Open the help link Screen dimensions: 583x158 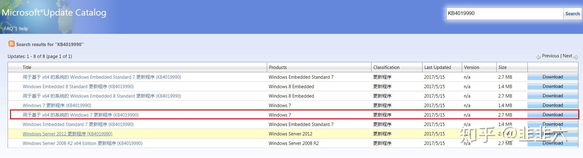point(24,29)
